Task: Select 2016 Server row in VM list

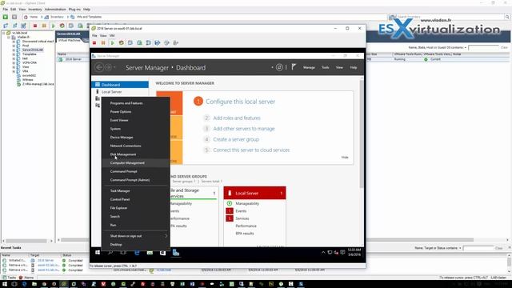Action: 74,59
